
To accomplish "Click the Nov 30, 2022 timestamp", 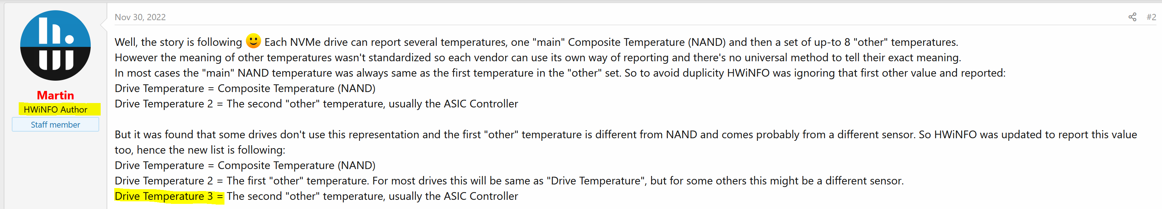I will [x=140, y=17].
